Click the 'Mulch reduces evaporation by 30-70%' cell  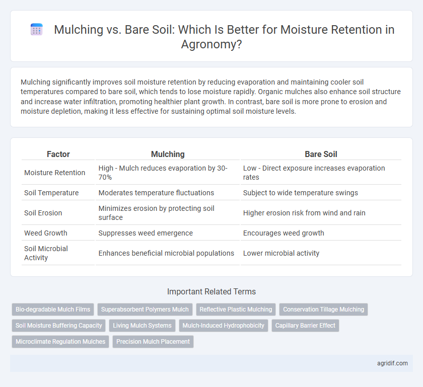click(168, 173)
